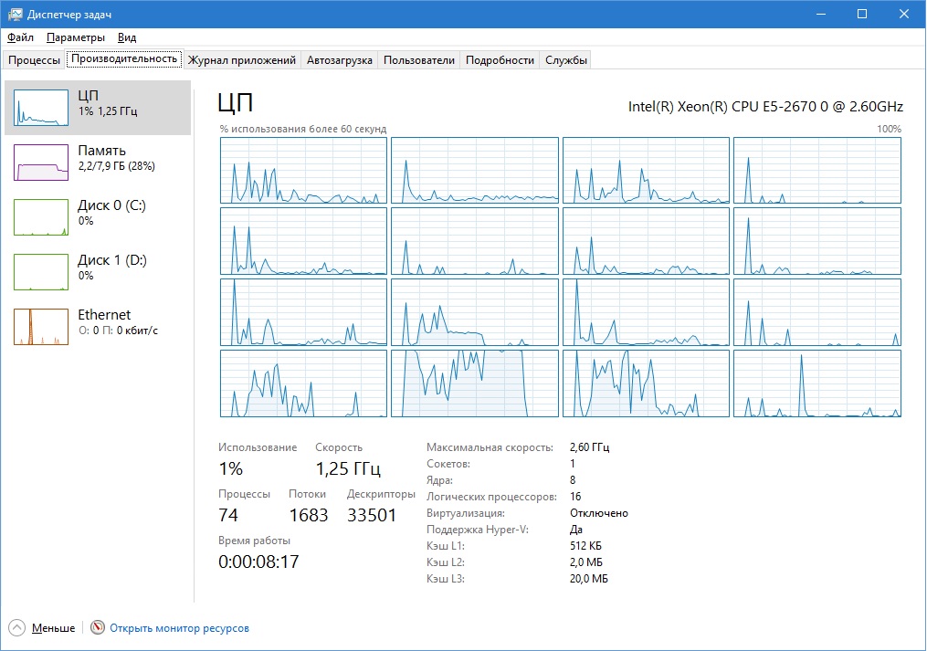Open the Параметры menu

[x=76, y=37]
